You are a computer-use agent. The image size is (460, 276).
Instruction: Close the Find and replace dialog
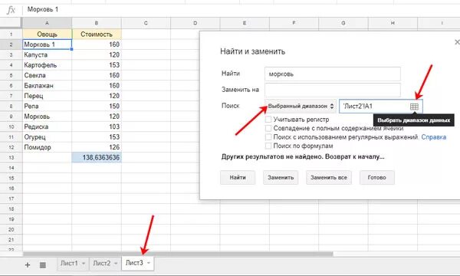(x=457, y=42)
